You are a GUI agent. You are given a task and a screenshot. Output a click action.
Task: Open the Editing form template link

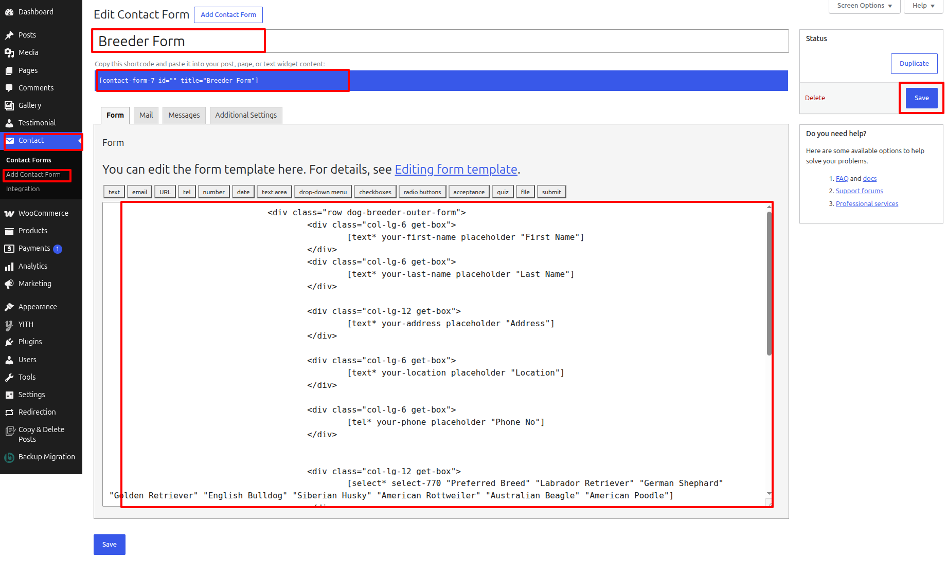click(x=456, y=169)
